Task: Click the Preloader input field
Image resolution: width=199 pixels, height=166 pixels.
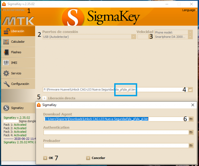Action: point(116,146)
